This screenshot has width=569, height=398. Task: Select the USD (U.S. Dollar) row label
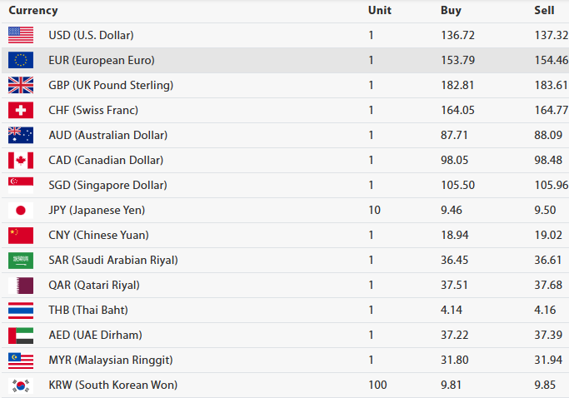pos(91,35)
